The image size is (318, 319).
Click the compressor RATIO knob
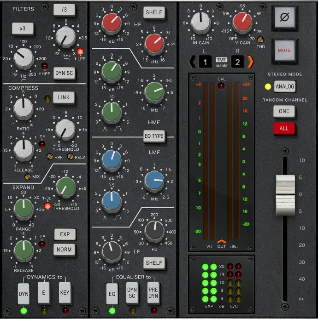(23, 109)
